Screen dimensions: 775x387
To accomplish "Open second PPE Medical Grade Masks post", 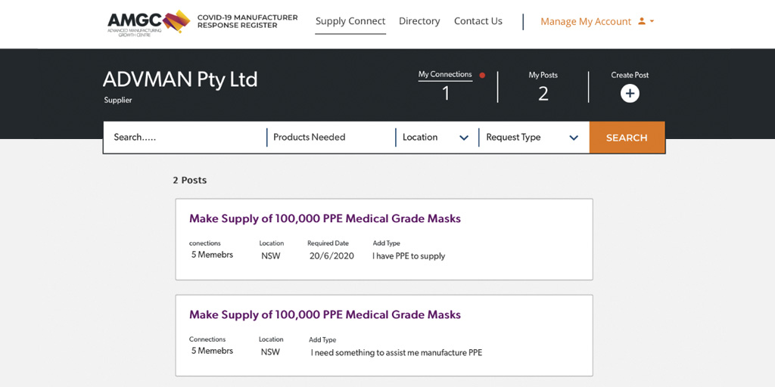I will point(325,314).
